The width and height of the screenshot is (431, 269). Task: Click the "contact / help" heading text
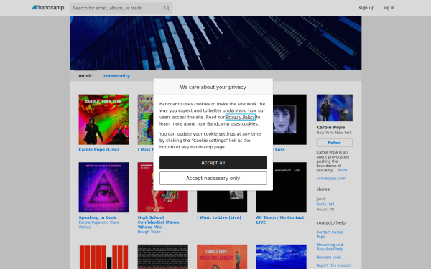click(330, 222)
